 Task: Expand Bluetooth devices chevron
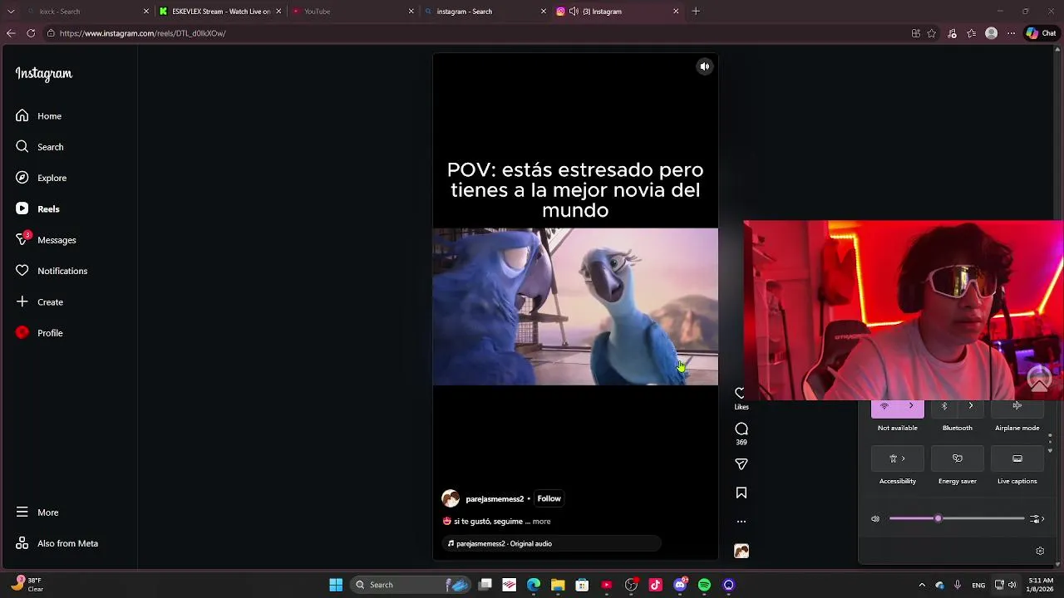[971, 407]
